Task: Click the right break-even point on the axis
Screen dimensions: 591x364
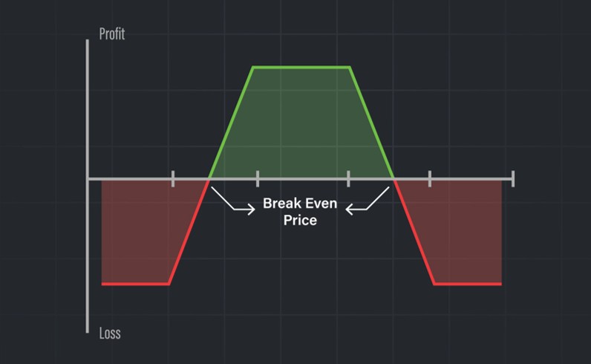Action: coord(394,178)
